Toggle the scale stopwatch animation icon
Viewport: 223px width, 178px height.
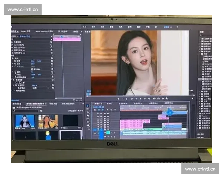(x=15, y=64)
